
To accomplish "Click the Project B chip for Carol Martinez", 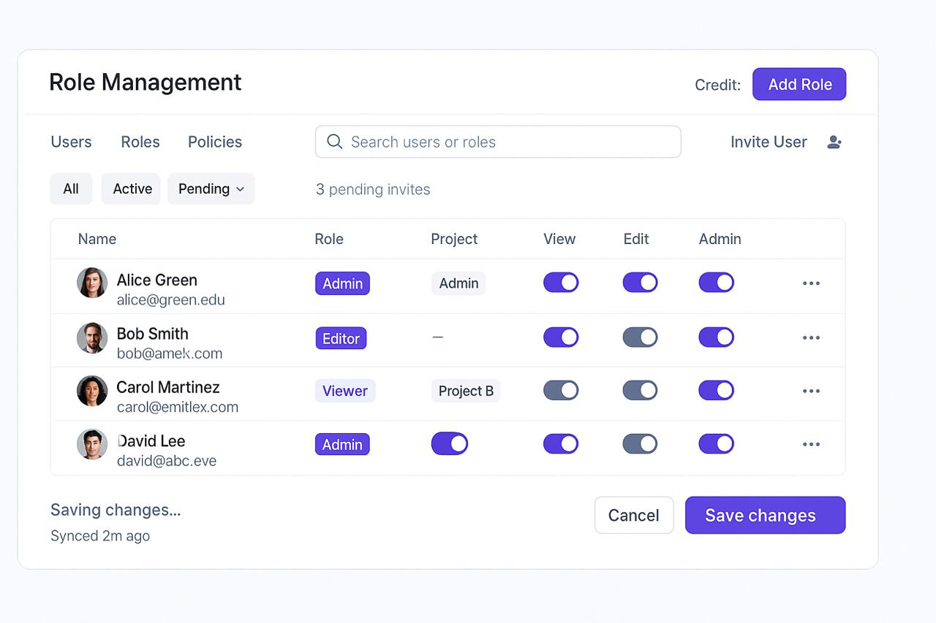I will (466, 391).
